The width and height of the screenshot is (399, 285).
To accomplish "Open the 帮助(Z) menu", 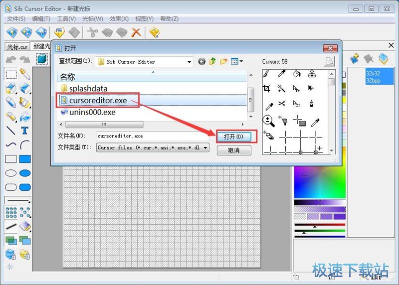I will click(x=169, y=19).
